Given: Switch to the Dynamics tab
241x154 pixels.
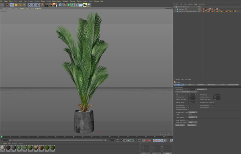Looking at the screenshot, I should coord(201,85).
